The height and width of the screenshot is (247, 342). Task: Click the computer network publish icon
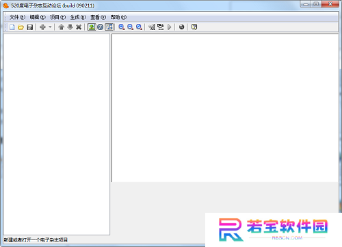[x=161, y=27]
